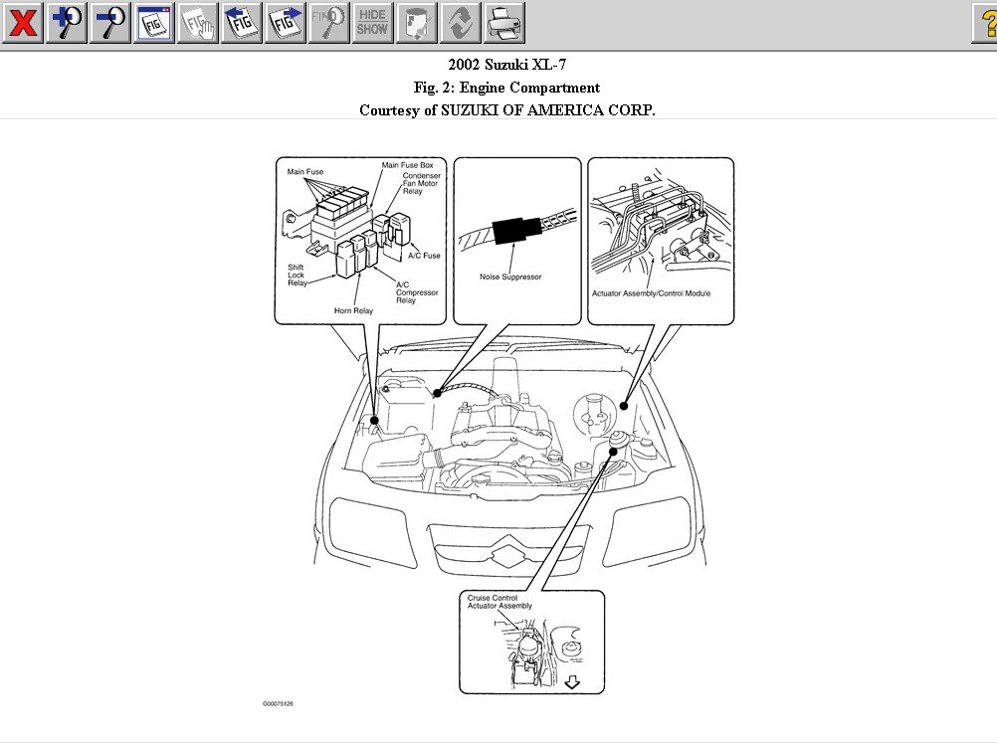Click the Suzuki logo on the grille
This screenshot has width=997, height=743.
(x=506, y=550)
